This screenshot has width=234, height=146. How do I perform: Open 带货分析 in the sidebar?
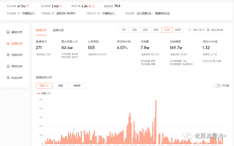click(17, 66)
